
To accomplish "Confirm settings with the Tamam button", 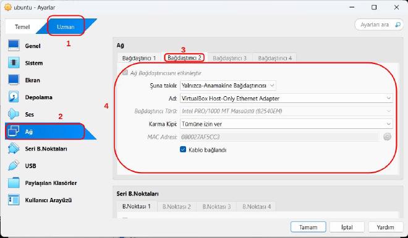I will tap(308, 227).
